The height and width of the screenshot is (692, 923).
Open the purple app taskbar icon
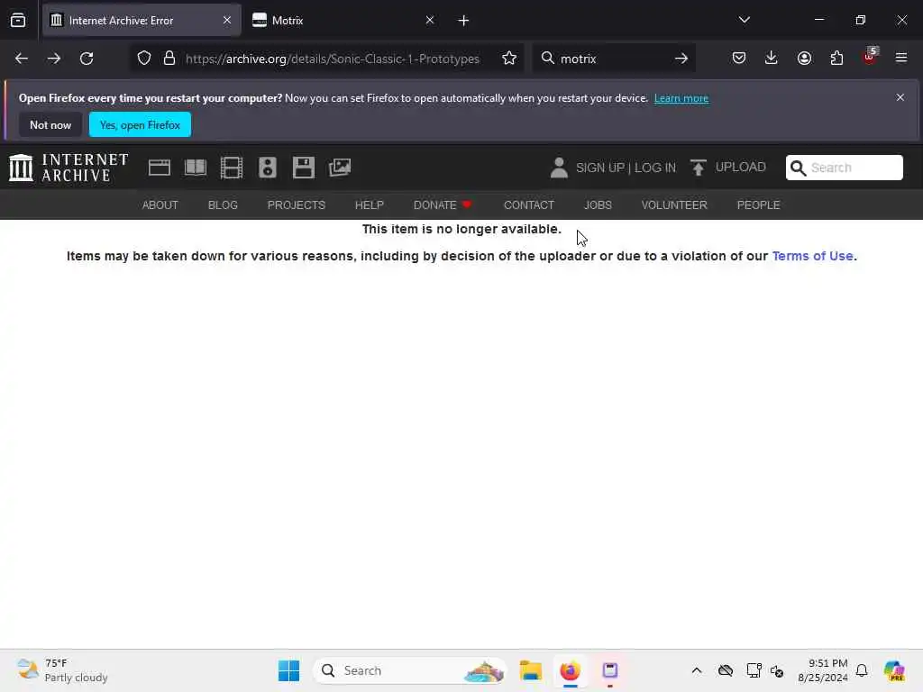point(610,670)
